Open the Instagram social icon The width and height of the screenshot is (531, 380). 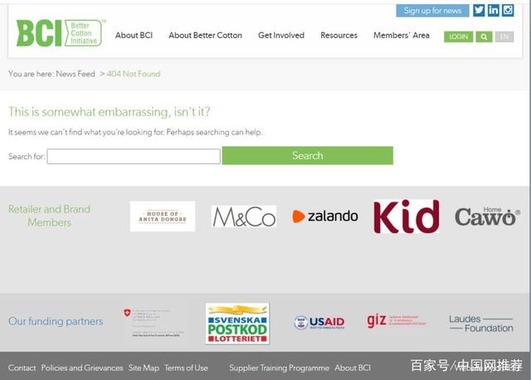tap(508, 10)
